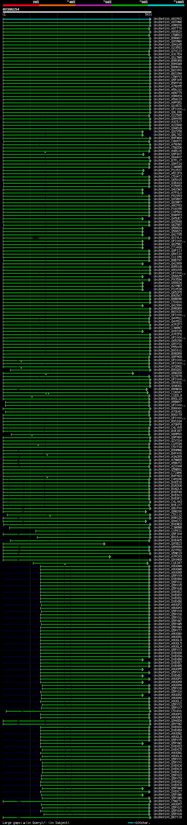The height and width of the screenshot is (825, 187).
Task: Select the UniRef100_B0EAK5 label
Action: 167,541
